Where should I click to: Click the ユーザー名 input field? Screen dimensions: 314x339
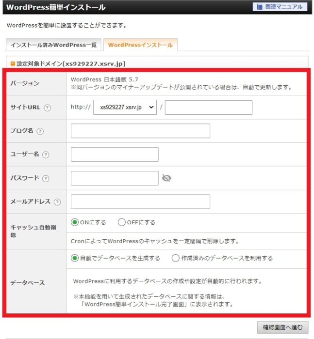[x=115, y=154]
